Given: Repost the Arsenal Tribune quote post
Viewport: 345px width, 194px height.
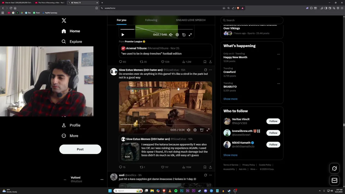Looking at the screenshot, I should tap(143, 62).
